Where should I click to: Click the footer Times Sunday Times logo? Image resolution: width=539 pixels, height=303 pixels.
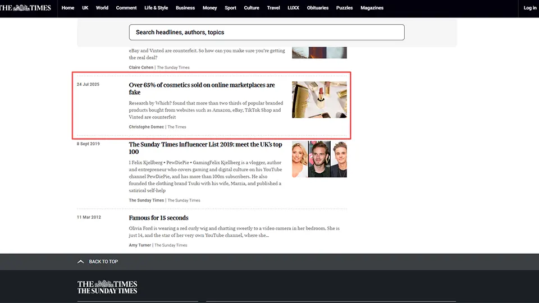coord(107,287)
